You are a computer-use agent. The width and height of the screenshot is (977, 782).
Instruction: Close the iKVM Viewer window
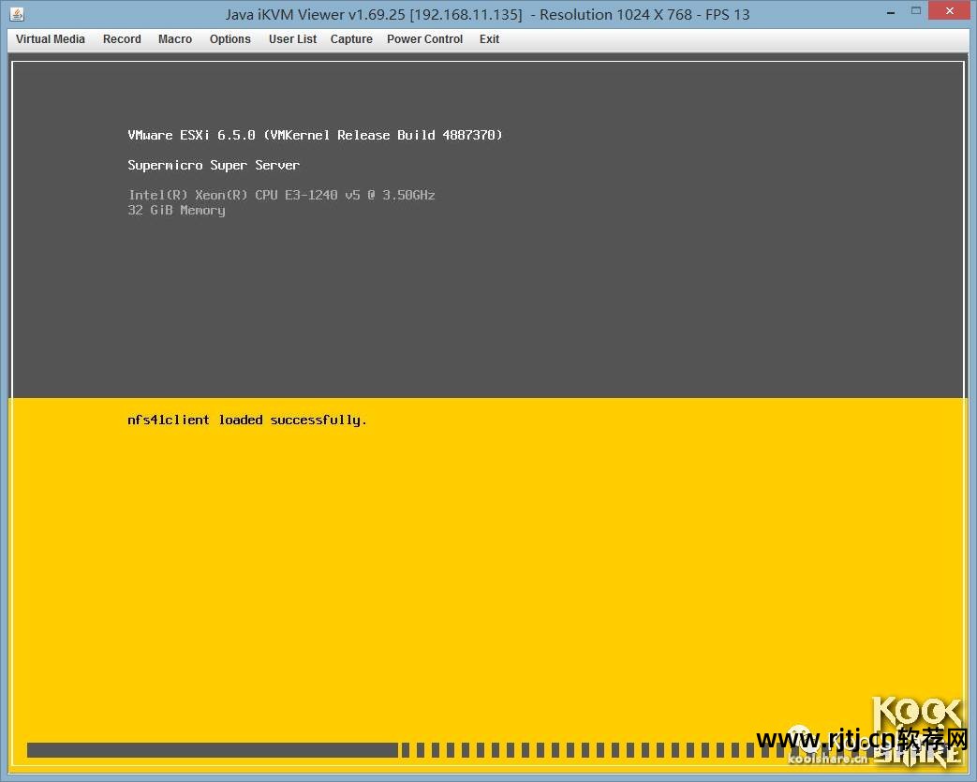(950, 10)
